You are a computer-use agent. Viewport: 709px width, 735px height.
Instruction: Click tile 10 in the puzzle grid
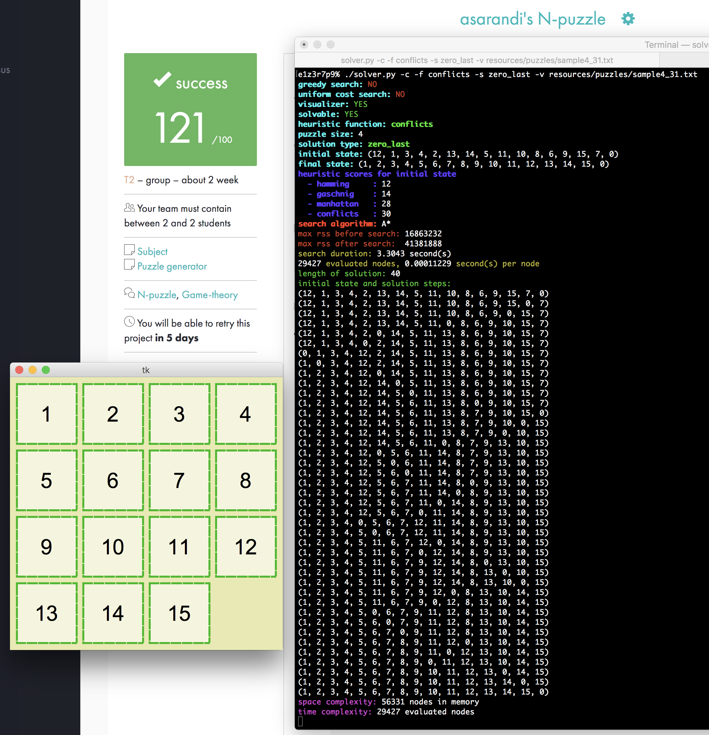click(113, 546)
